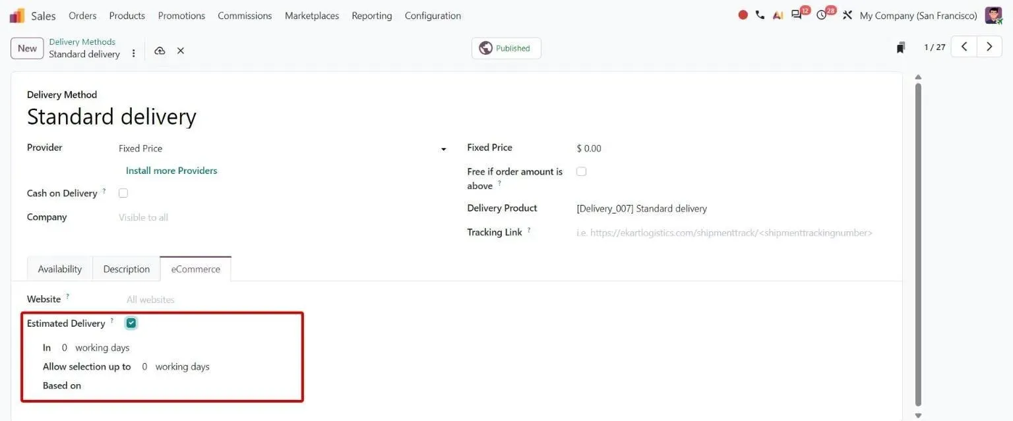Toggle the Cash on Delivery checkbox

point(123,193)
